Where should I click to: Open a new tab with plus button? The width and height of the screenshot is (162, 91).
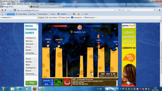(x=61, y=7)
